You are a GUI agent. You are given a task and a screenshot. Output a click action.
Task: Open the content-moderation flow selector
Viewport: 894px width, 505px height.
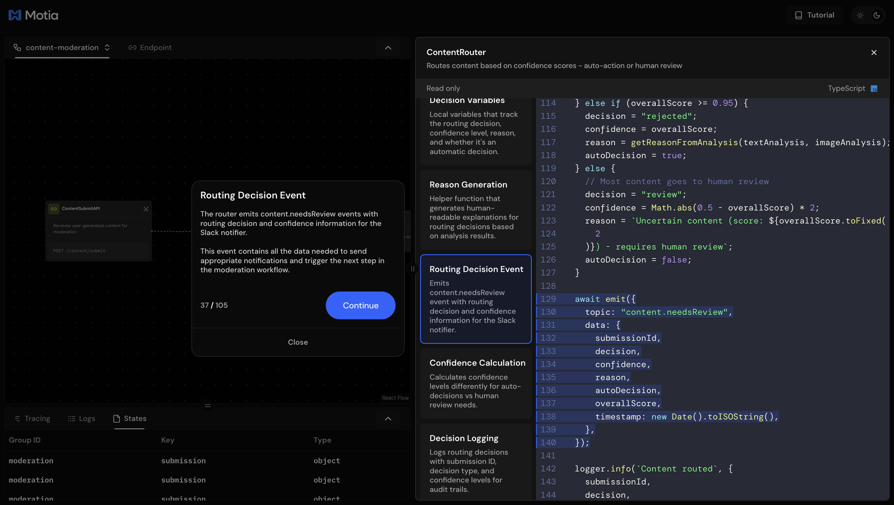pyautogui.click(x=62, y=48)
